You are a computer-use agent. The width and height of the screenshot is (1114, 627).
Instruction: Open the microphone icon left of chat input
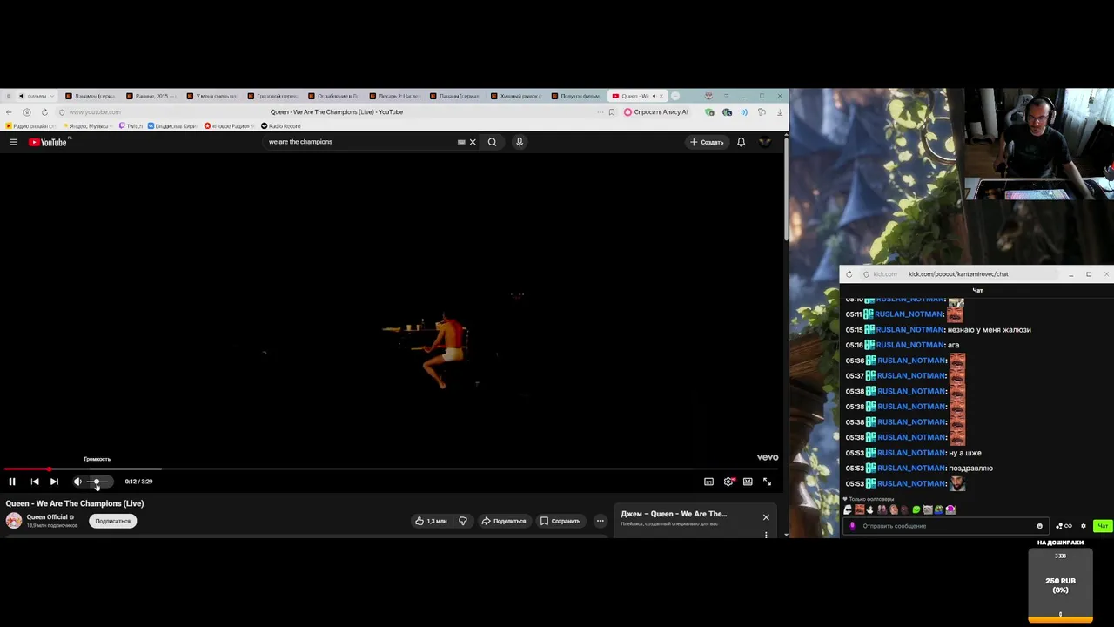point(852,526)
